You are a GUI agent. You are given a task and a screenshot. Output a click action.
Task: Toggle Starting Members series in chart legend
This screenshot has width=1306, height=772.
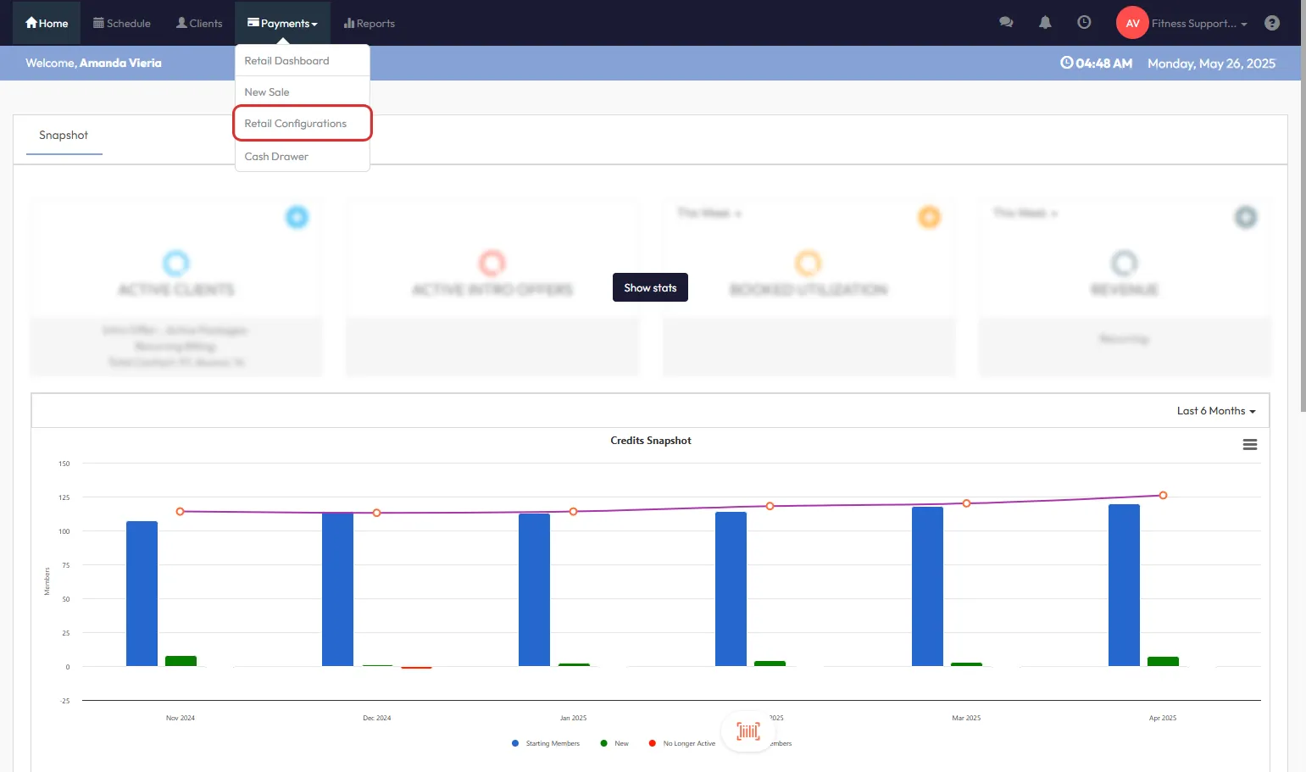coord(546,743)
